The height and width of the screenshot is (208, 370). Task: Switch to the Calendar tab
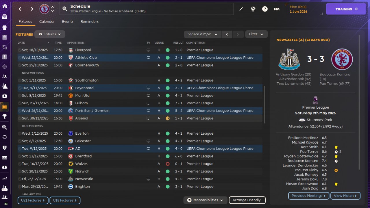47,22
